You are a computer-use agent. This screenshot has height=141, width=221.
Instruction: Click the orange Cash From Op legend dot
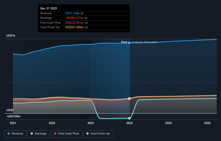[87, 133]
